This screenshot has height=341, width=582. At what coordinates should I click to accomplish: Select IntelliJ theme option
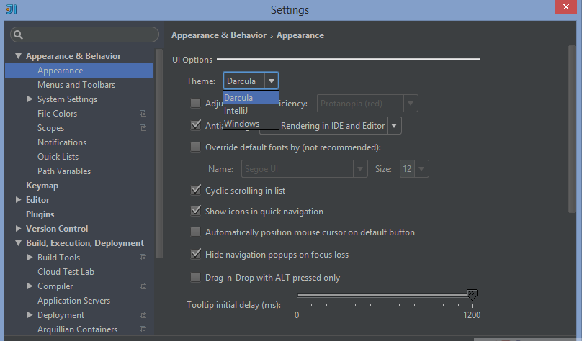pos(251,111)
